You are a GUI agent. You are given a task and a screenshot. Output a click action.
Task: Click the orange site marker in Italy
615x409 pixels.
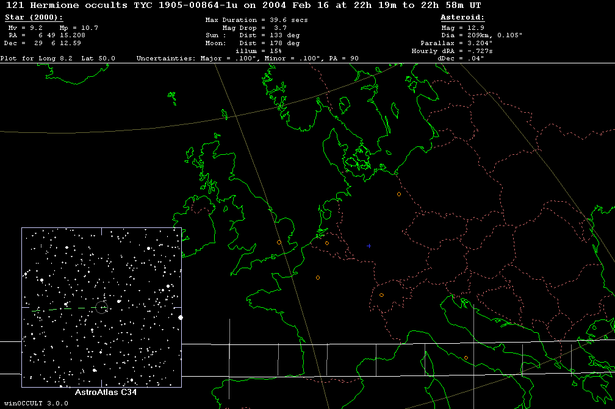466,358
